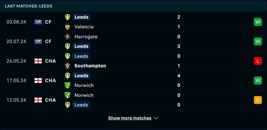Click the world flag icon for 03.08.24
267x130 pixels.
38,22
